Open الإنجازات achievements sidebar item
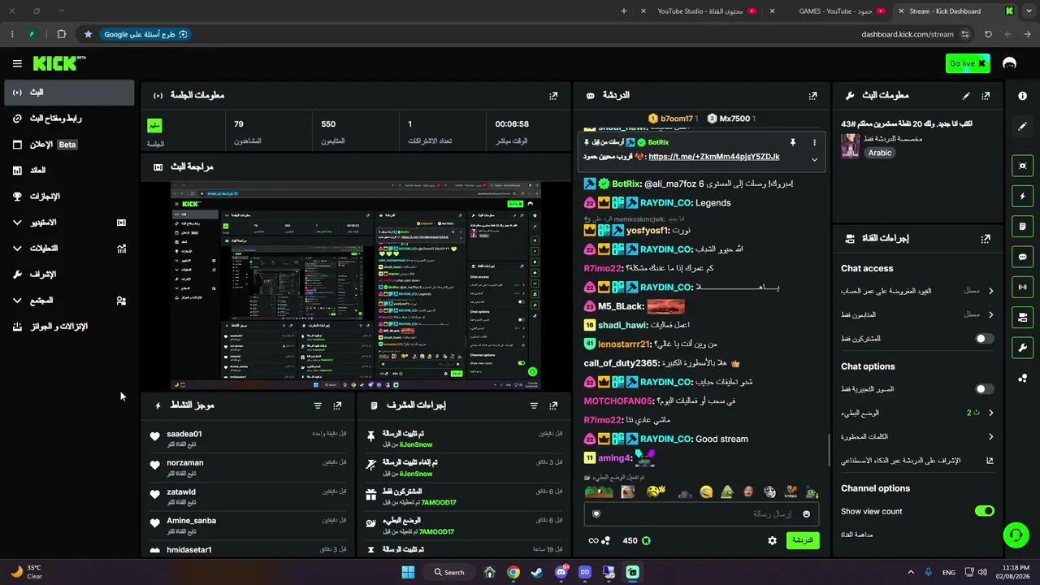This screenshot has width=1040, height=585. coord(69,197)
